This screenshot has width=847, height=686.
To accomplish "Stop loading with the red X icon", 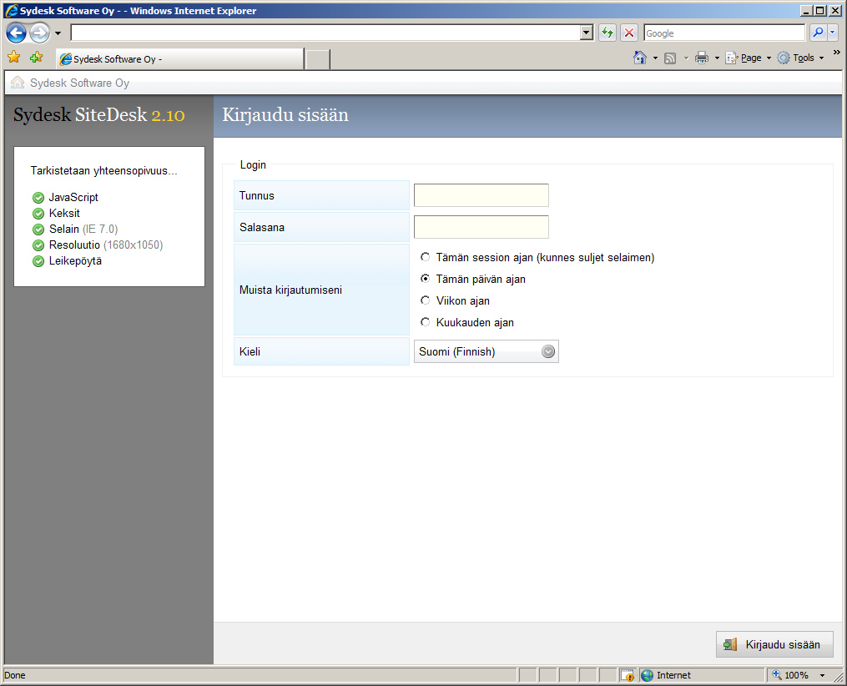I will (x=628, y=33).
